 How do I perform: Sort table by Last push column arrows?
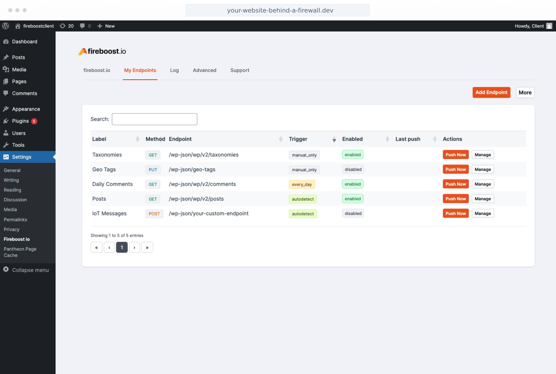tap(435, 139)
